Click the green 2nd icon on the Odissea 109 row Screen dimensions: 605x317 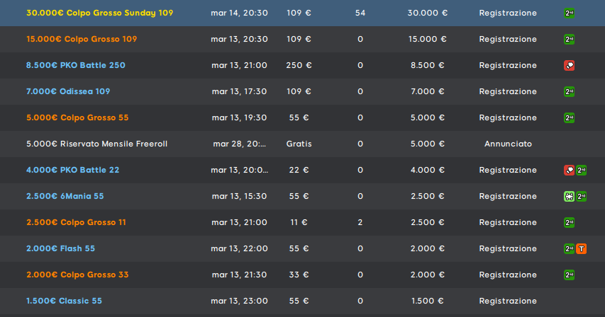pos(569,91)
